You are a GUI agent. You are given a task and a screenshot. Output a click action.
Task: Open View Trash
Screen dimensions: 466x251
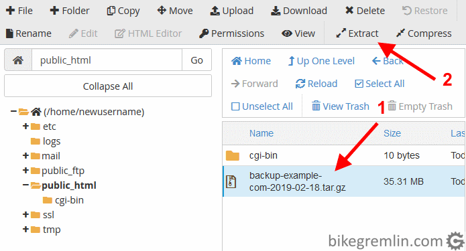click(x=341, y=106)
